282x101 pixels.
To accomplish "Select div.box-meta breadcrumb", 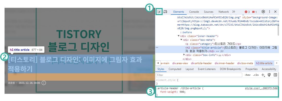I will [245, 63].
